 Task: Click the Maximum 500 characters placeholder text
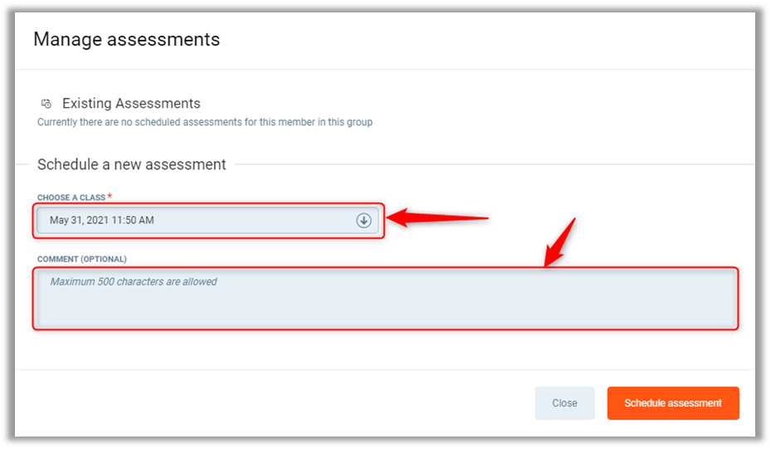point(134,281)
